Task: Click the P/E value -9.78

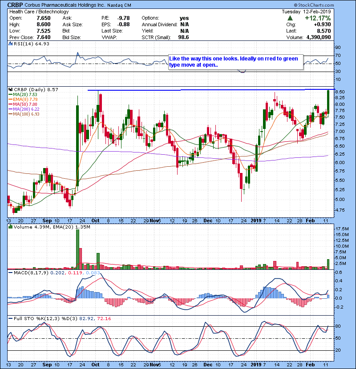Action: pos(123,18)
